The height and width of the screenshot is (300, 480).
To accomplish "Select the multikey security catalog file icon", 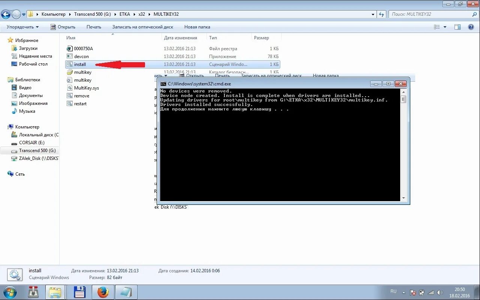I will click(x=69, y=72).
